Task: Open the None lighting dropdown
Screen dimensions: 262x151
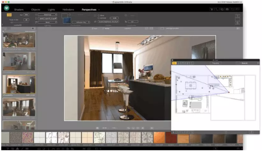Action: 48,22
